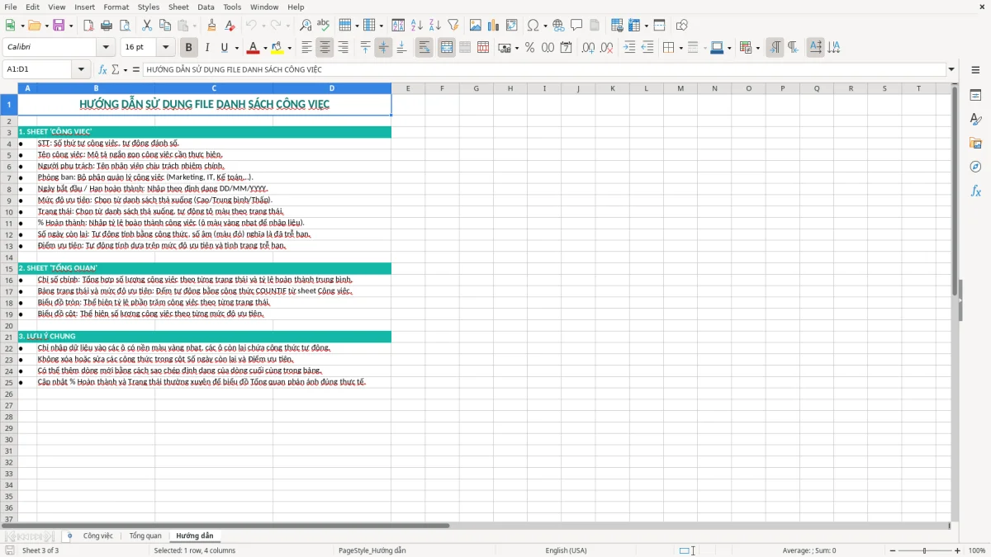Click the zoom slider in status bar
The height and width of the screenshot is (557, 991).
pos(924,550)
